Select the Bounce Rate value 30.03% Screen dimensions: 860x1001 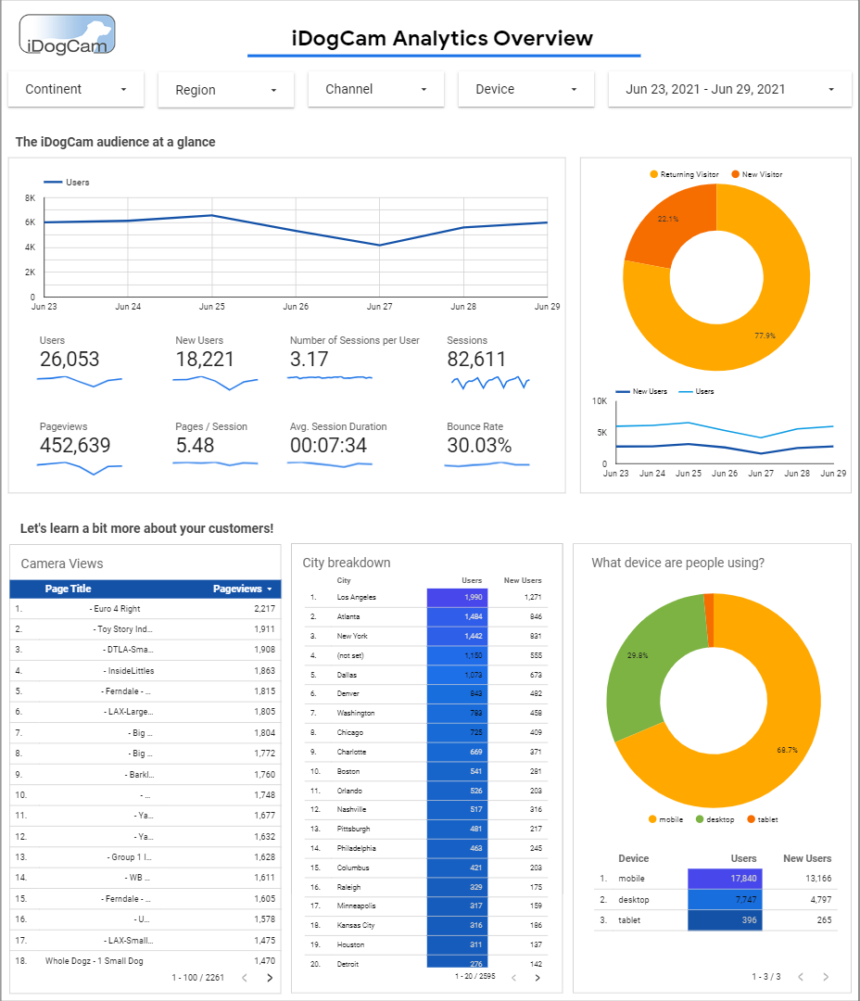click(x=479, y=445)
